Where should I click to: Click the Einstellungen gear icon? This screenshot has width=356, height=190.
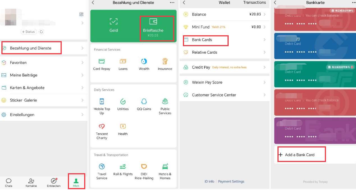pos(4,115)
